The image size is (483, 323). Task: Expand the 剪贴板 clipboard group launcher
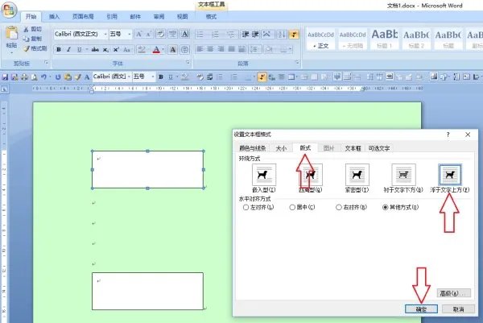click(46, 63)
